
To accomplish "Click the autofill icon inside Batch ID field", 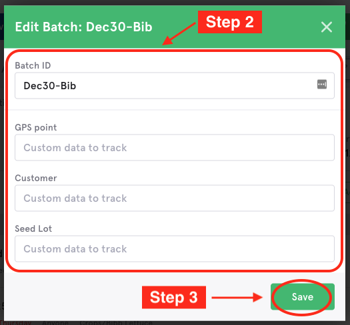I will tap(322, 85).
